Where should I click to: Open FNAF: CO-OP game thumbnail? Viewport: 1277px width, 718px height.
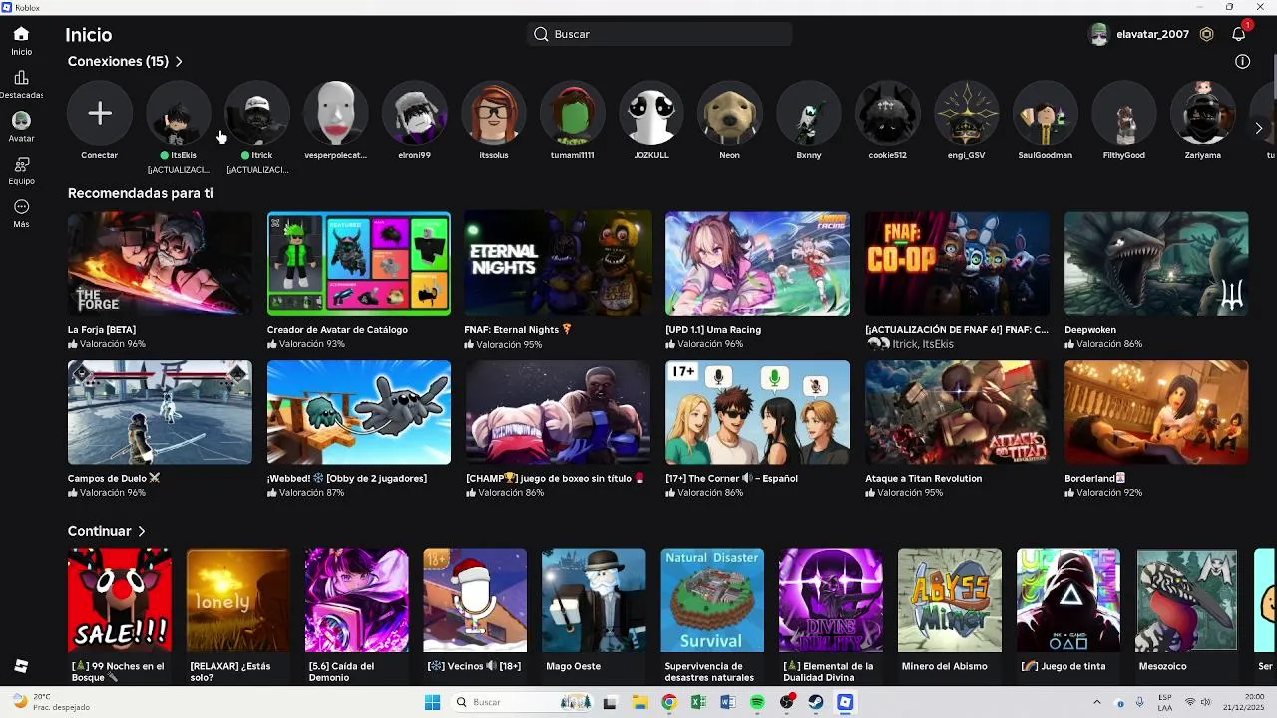[958, 263]
